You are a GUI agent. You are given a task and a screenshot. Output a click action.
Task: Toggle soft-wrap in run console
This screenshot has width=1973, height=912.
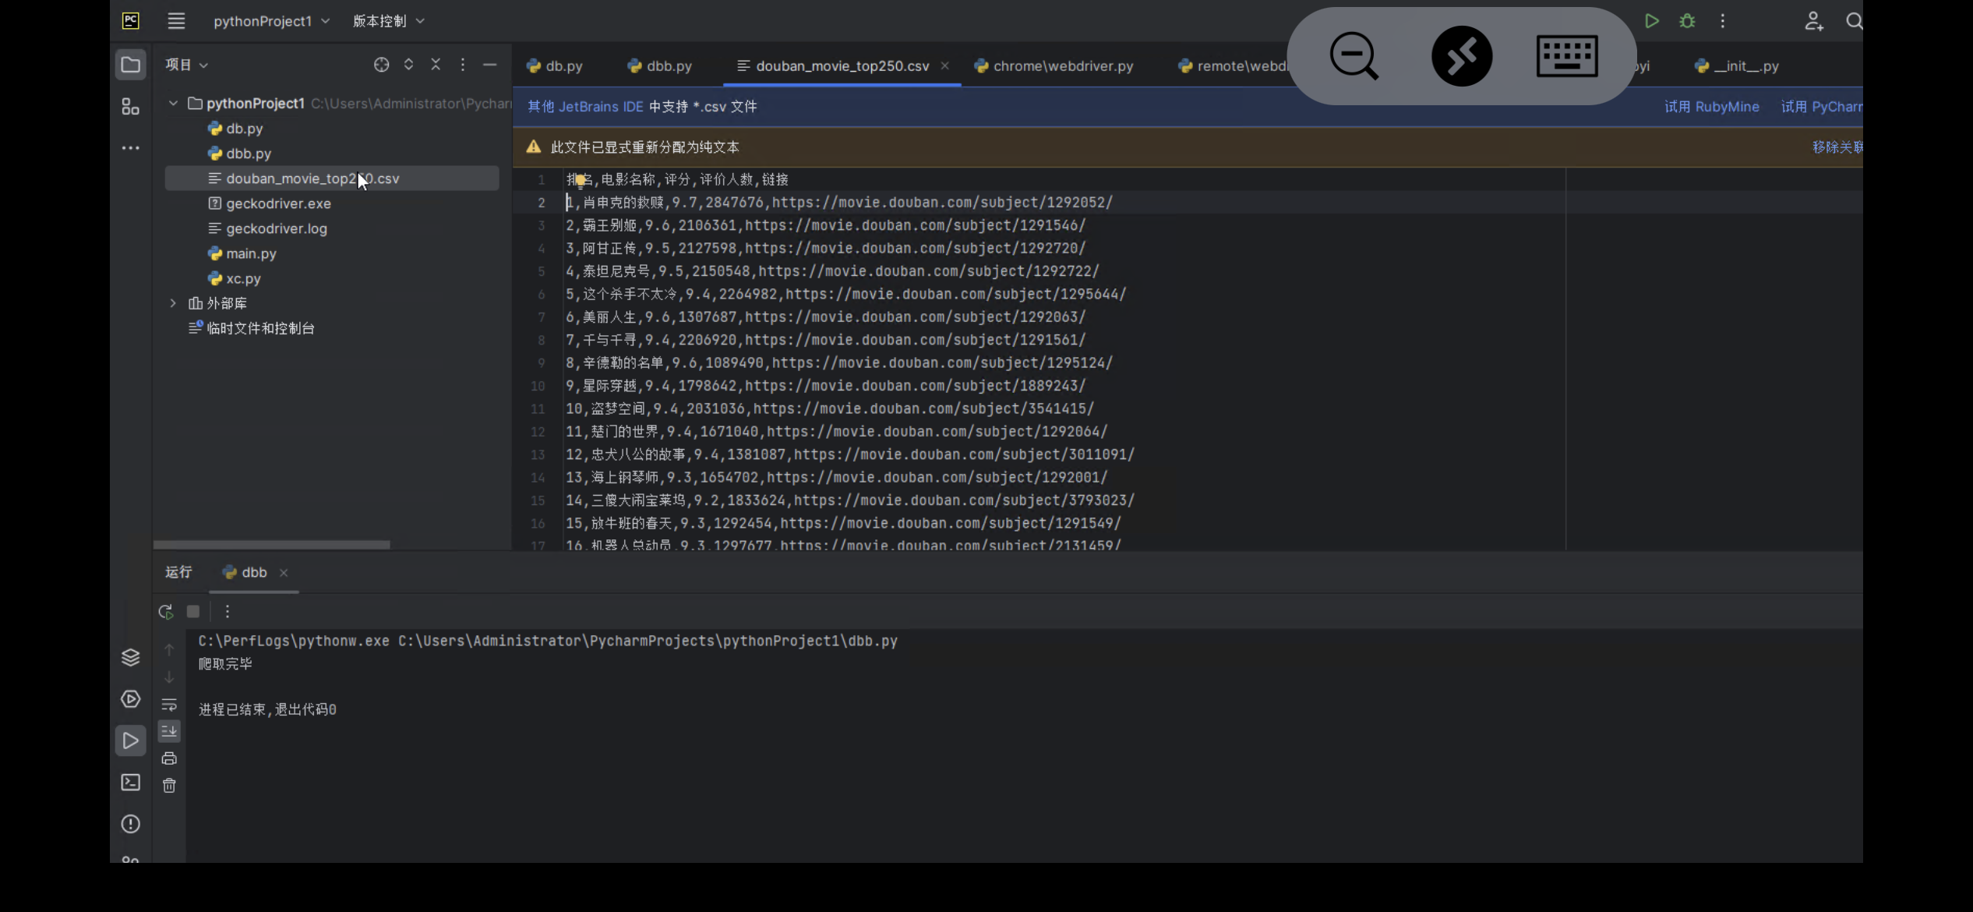pos(169,705)
